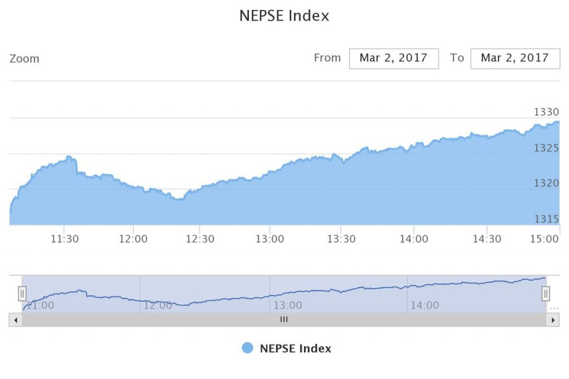This screenshot has height=379, width=569.
Task: Click the 12:30 x-axis tick label
Action: pyautogui.click(x=200, y=239)
